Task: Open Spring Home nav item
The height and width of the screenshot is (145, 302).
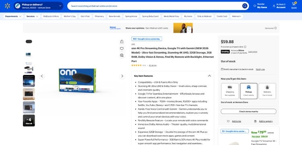Action: 131,17
